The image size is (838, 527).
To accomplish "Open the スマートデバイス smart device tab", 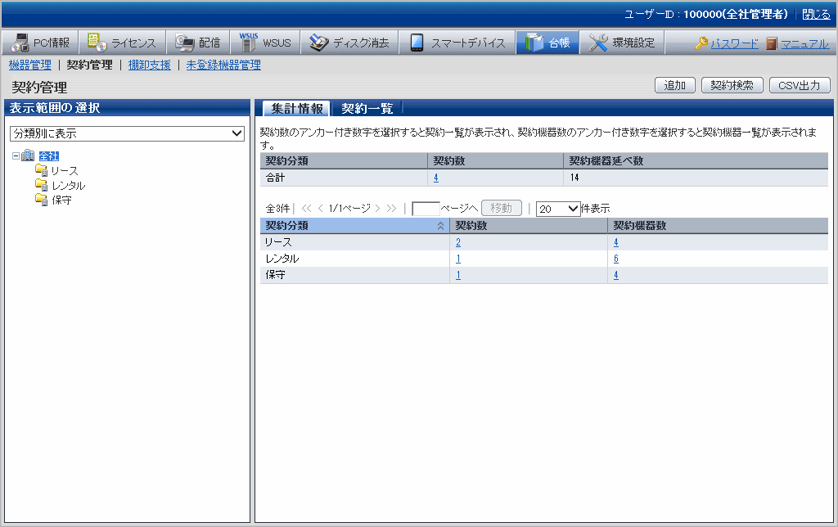I will click(x=458, y=43).
